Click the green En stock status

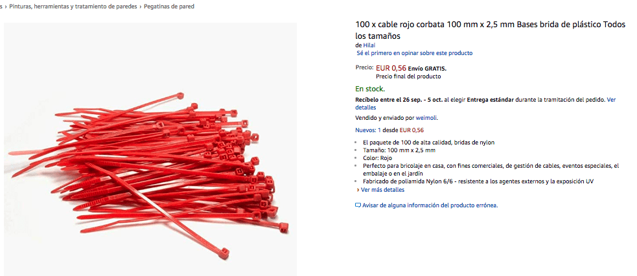point(370,89)
